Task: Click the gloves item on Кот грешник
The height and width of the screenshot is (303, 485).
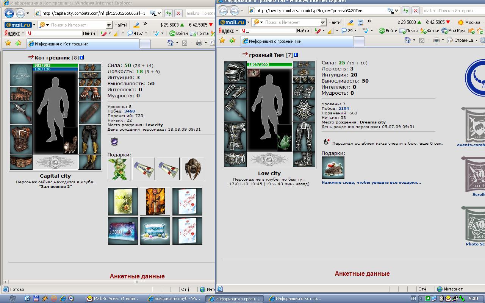Action: [90, 94]
